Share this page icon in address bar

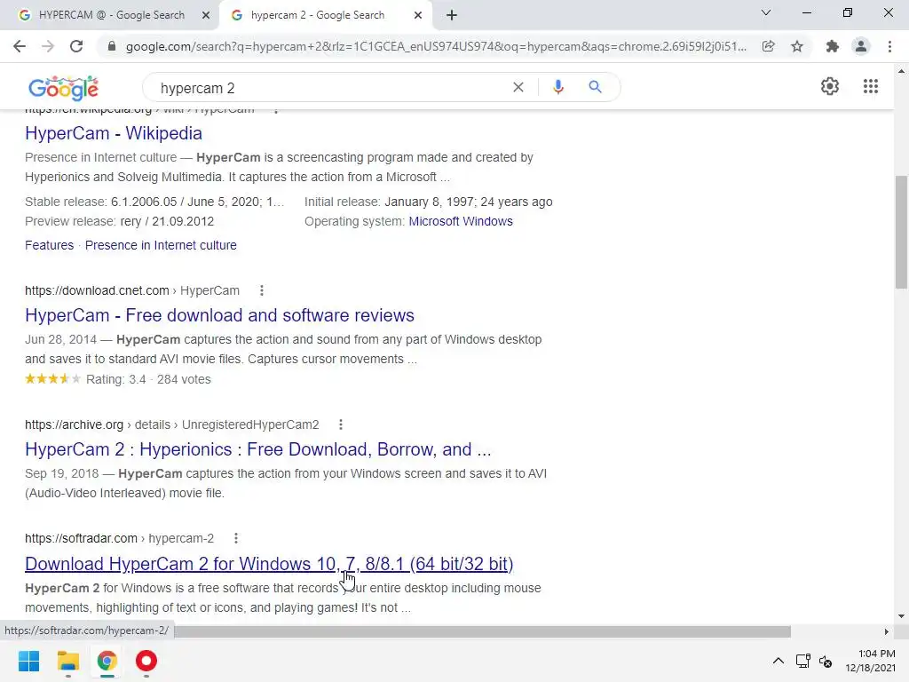click(x=769, y=46)
